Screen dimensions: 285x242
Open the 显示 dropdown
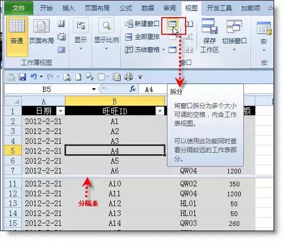coord(81,34)
